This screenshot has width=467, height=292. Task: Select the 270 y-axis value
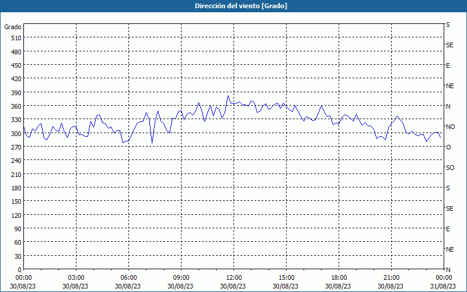pos(16,147)
